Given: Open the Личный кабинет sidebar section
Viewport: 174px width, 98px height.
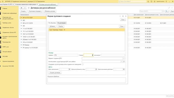Looking at the screenshot, I should pyautogui.click(x=7, y=51).
